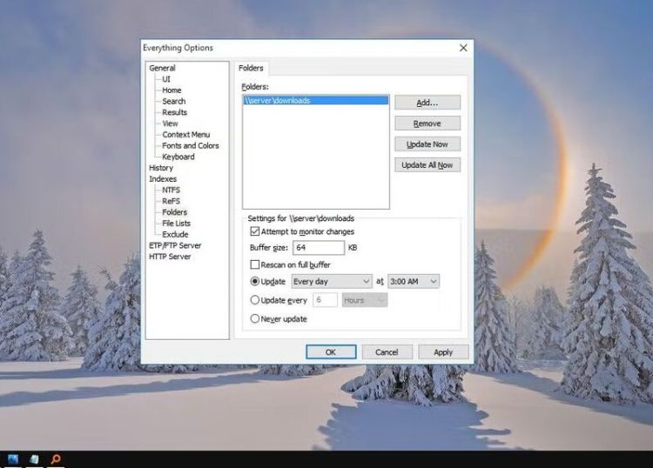Open ETP/FTP Server settings
This screenshot has height=468, width=653.
click(175, 246)
